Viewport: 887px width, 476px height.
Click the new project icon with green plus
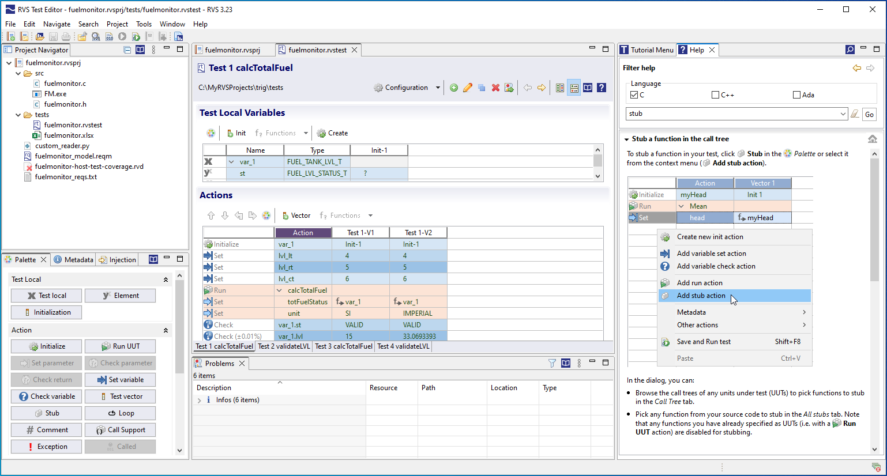pyautogui.click(x=11, y=36)
